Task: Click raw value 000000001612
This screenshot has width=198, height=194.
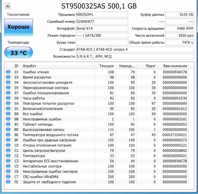Action: 175,109
